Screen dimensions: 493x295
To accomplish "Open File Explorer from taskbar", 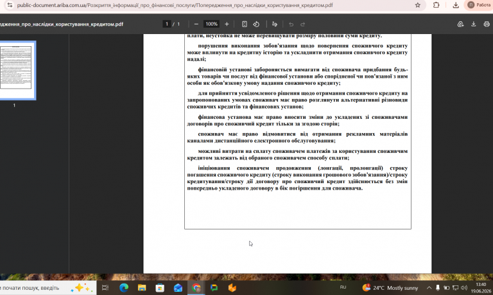I will (x=142, y=288).
